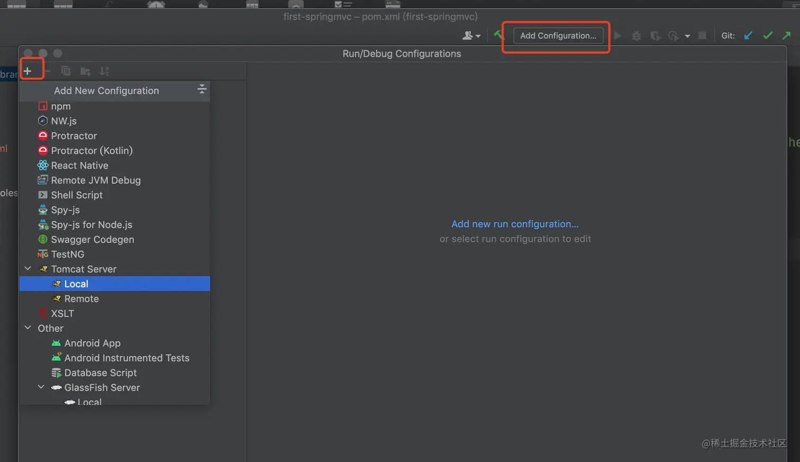
Task: Click the collapse icon in Add New Configuration header
Action: [202, 89]
